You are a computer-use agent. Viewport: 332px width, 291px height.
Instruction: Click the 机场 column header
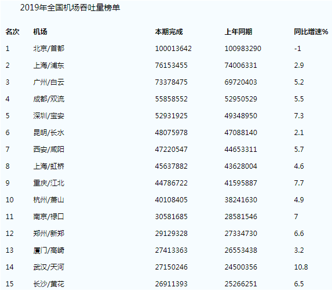[40, 32]
